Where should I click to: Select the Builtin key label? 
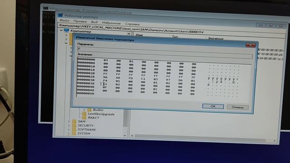point(98,110)
